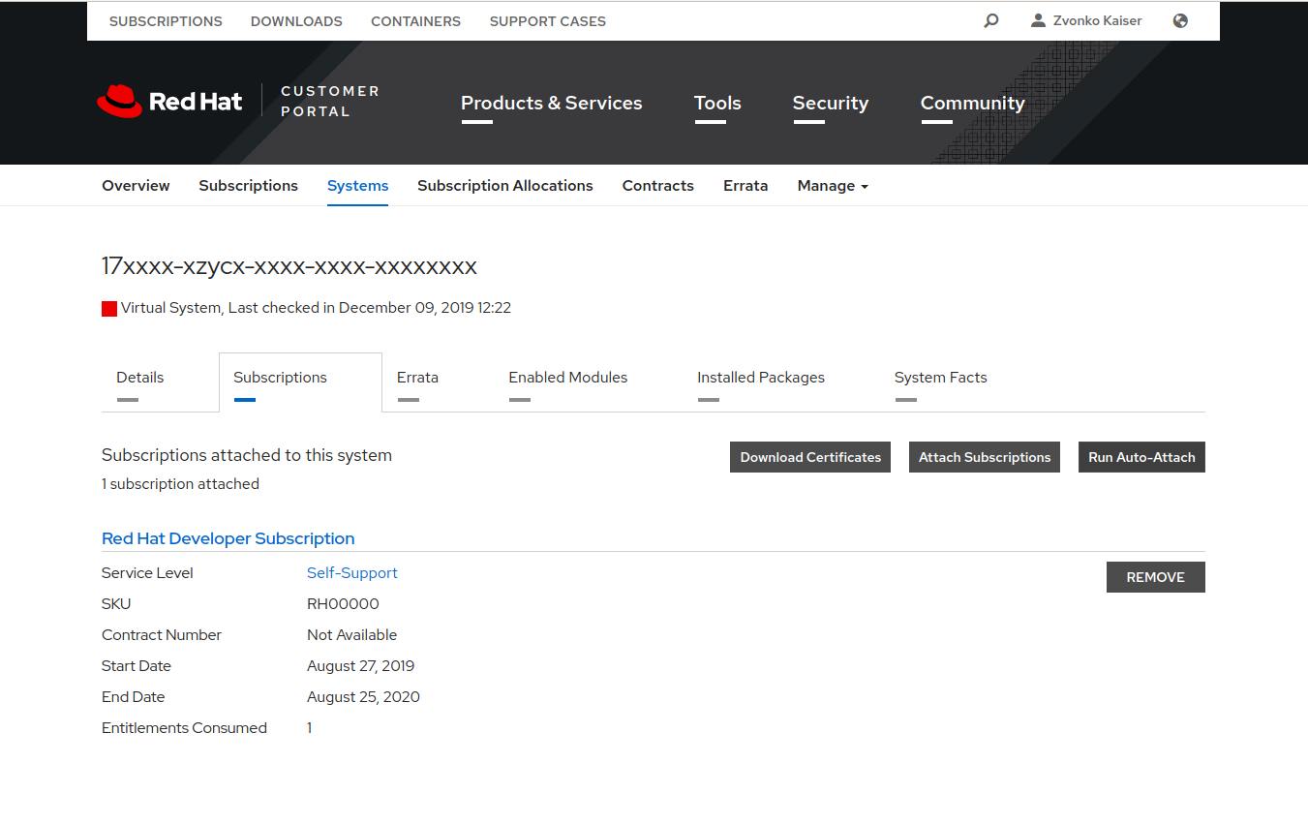
Task: Open the search icon
Action: click(990, 20)
